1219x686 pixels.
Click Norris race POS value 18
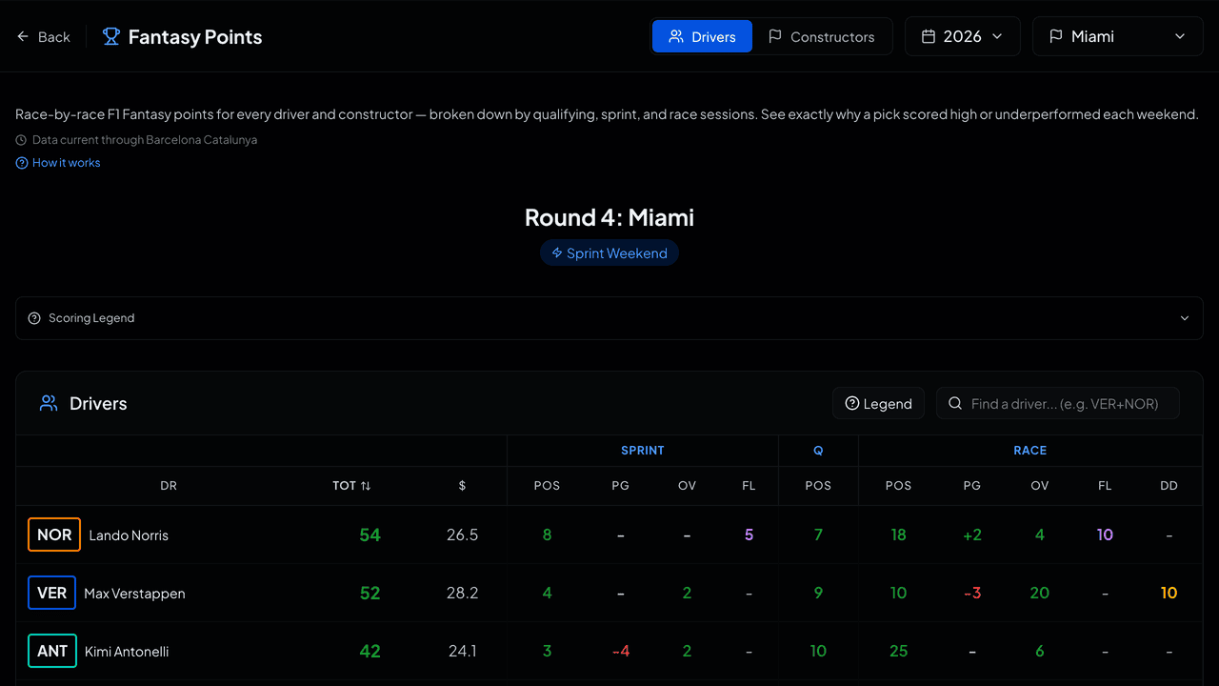(898, 535)
